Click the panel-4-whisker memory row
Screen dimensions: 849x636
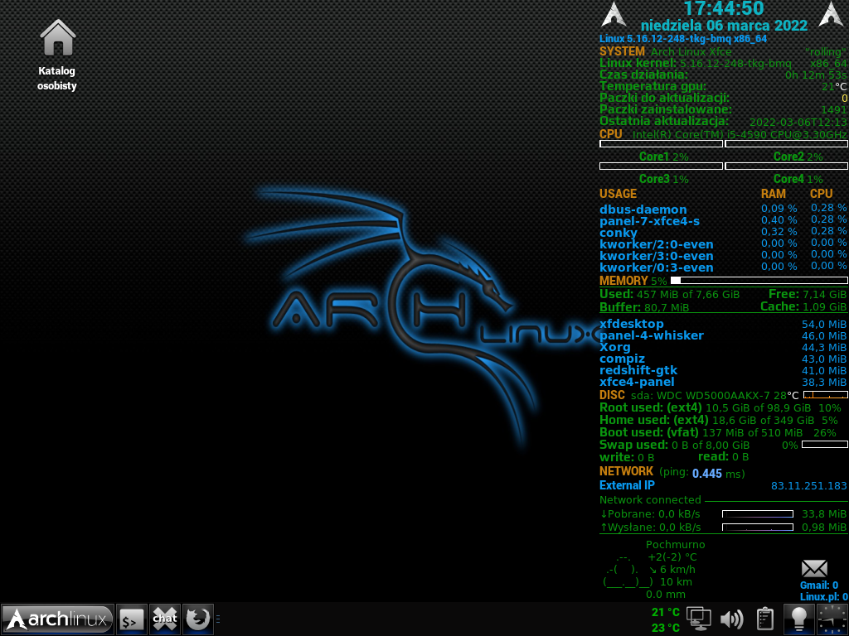(x=723, y=335)
